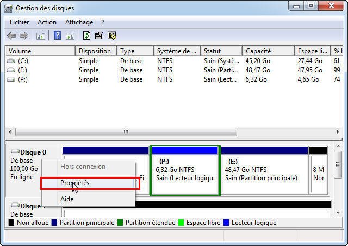Image resolution: width=348 pixels, height=246 pixels.
Task: Minimize the Gestion des disques window
Action: 296,6
